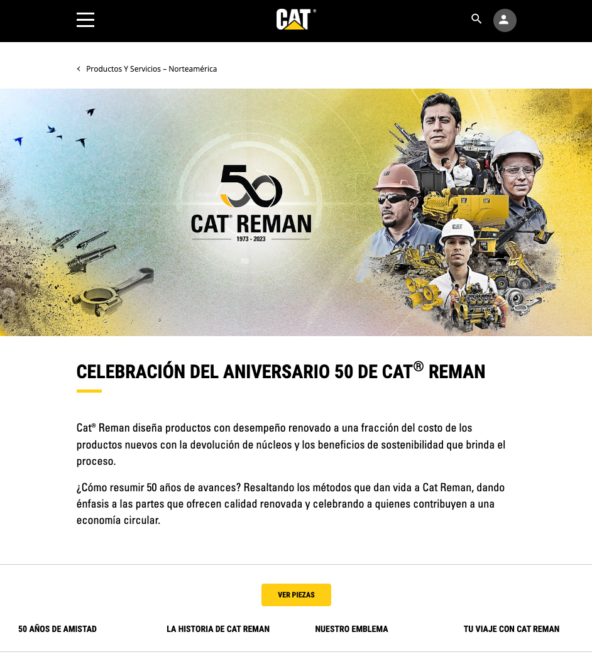Viewport: 592px width, 659px height.
Task: Click the yellow accent bar under heading
Action: (89, 391)
